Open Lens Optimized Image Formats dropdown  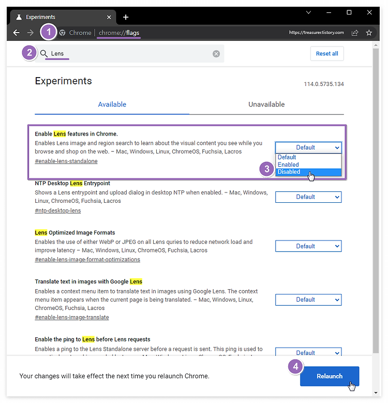[308, 246]
